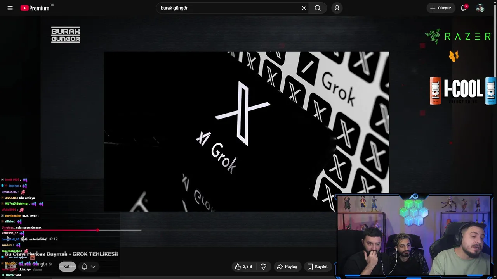497x279 pixels.
Task: Like the video showing 2,8 B
Action: tap(243, 267)
